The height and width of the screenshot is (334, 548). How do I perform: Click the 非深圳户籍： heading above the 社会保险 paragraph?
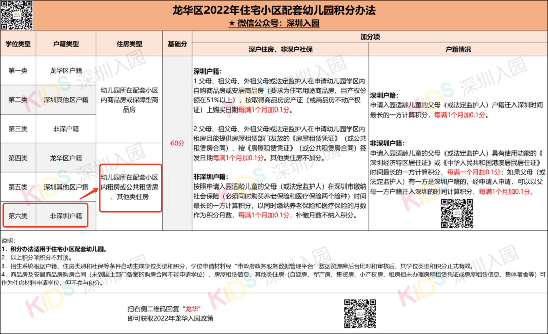[211, 176]
